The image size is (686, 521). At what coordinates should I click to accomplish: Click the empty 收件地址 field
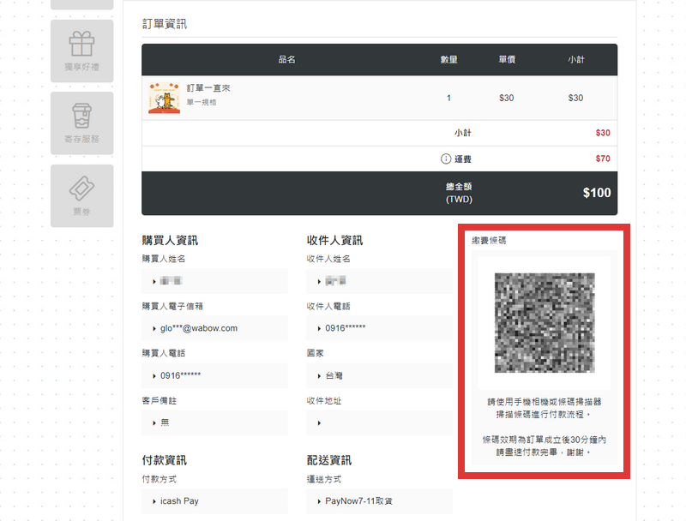(x=379, y=422)
